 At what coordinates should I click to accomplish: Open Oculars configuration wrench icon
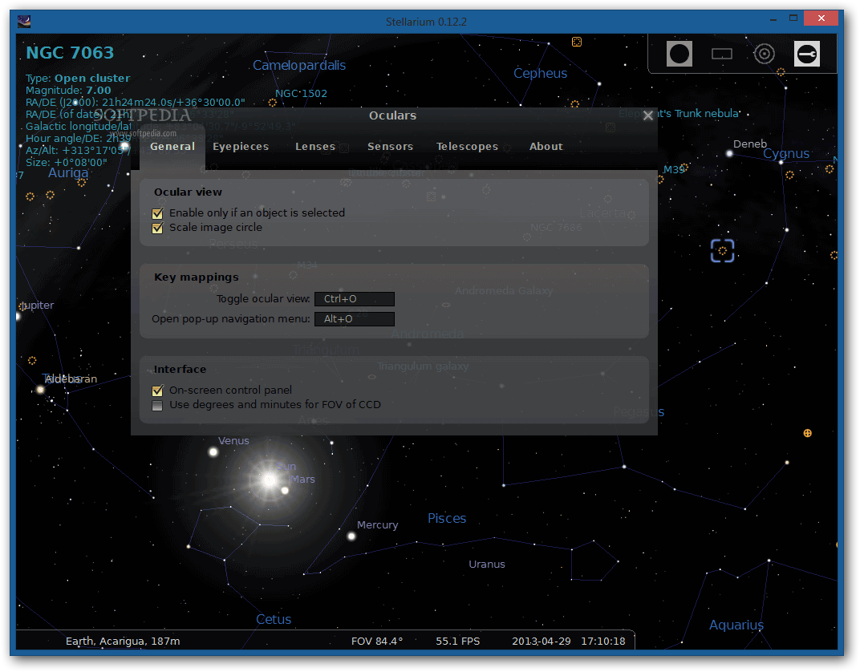point(807,54)
